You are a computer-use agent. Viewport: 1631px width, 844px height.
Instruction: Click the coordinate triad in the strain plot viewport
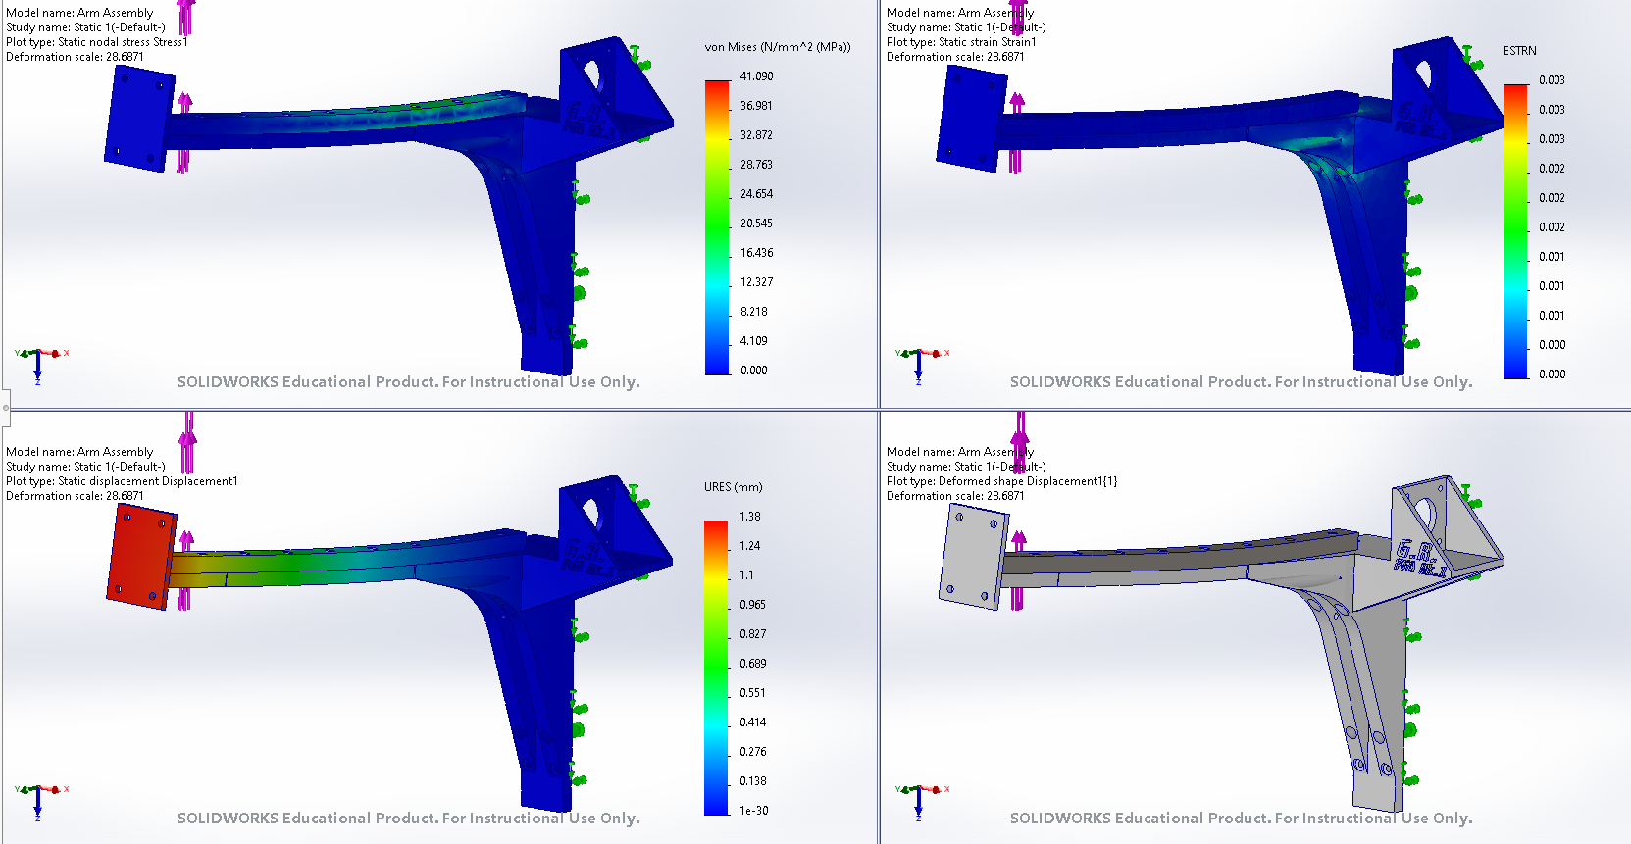[920, 363]
